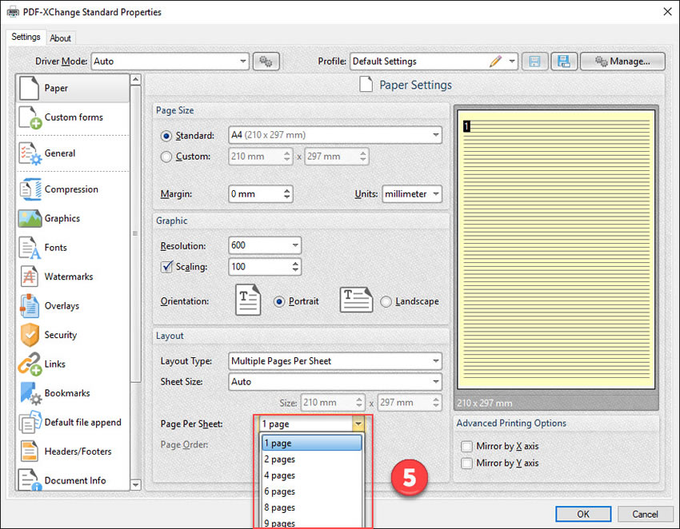The width and height of the screenshot is (680, 529).
Task: Click the sidebar scroll up arrow
Action: (x=136, y=79)
